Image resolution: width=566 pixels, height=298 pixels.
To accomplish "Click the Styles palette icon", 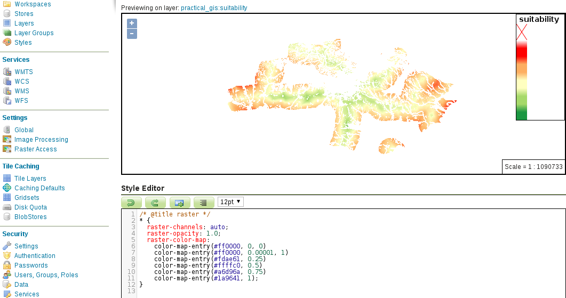I will pos(7,42).
